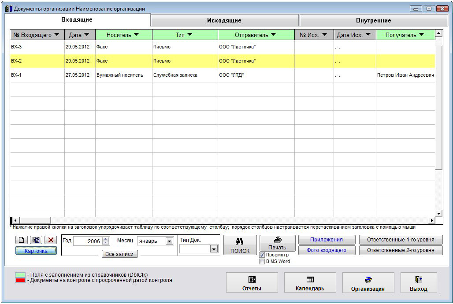Image resolution: width=453 pixels, height=304 pixels.
Task: Open Приложения attachments button
Action: [327, 240]
